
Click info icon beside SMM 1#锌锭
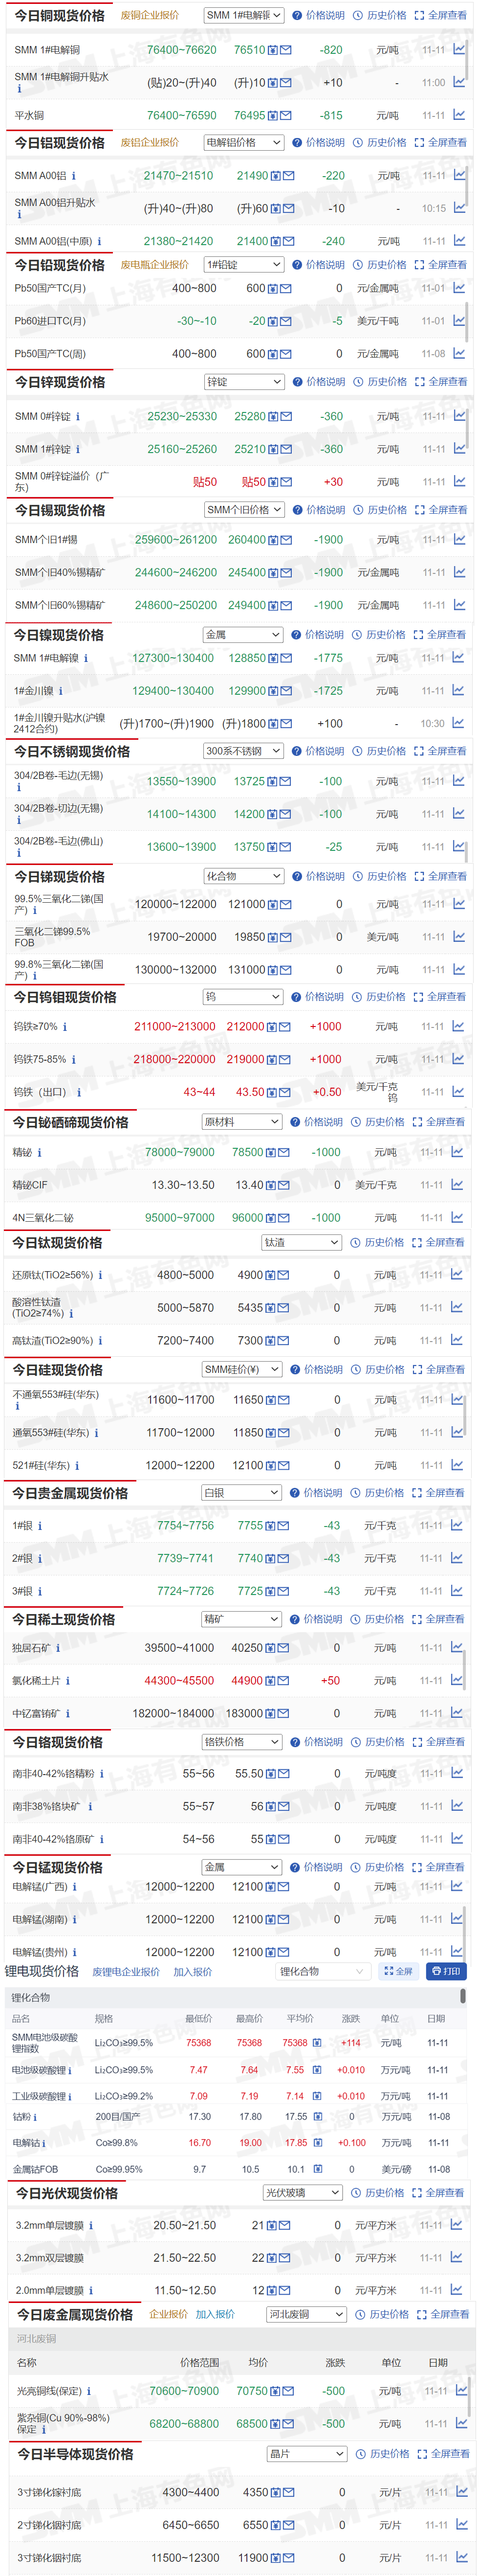pos(78,449)
